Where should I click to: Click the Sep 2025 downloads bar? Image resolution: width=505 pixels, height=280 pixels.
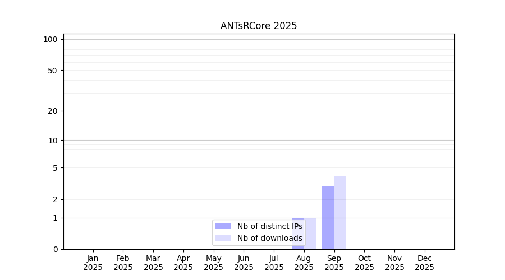[x=341, y=212]
